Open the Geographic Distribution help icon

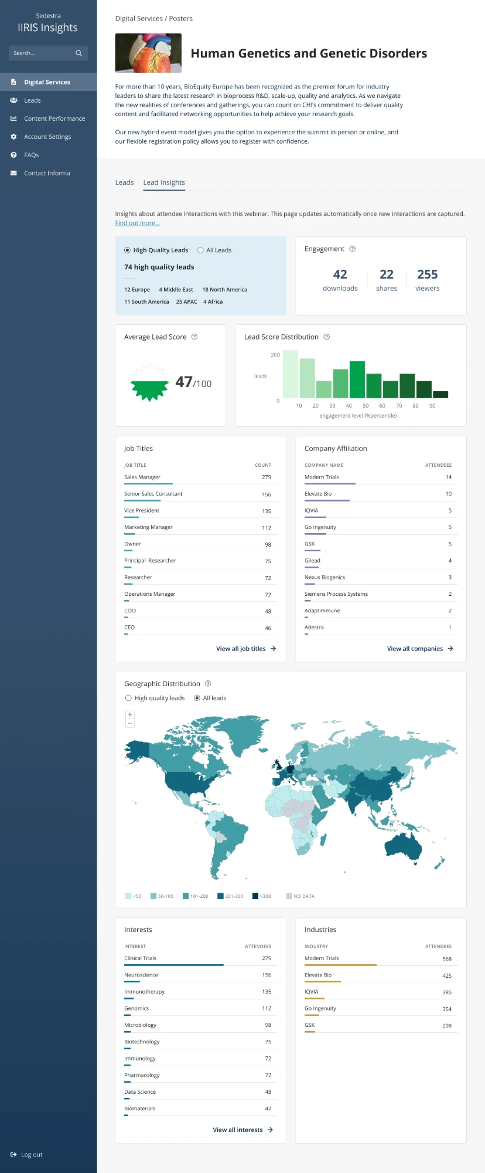(208, 683)
